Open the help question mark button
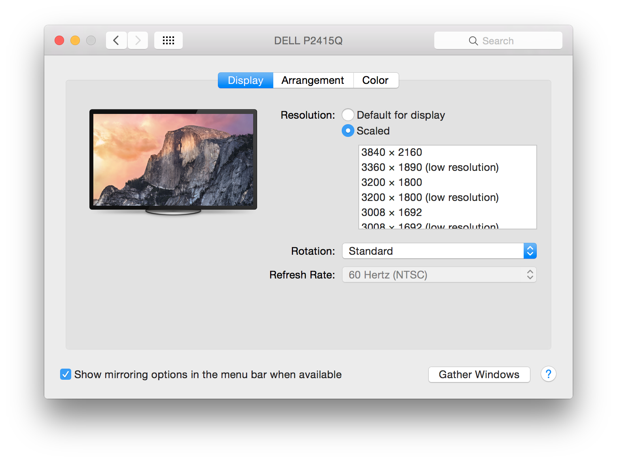The height and width of the screenshot is (462, 617). (x=548, y=374)
